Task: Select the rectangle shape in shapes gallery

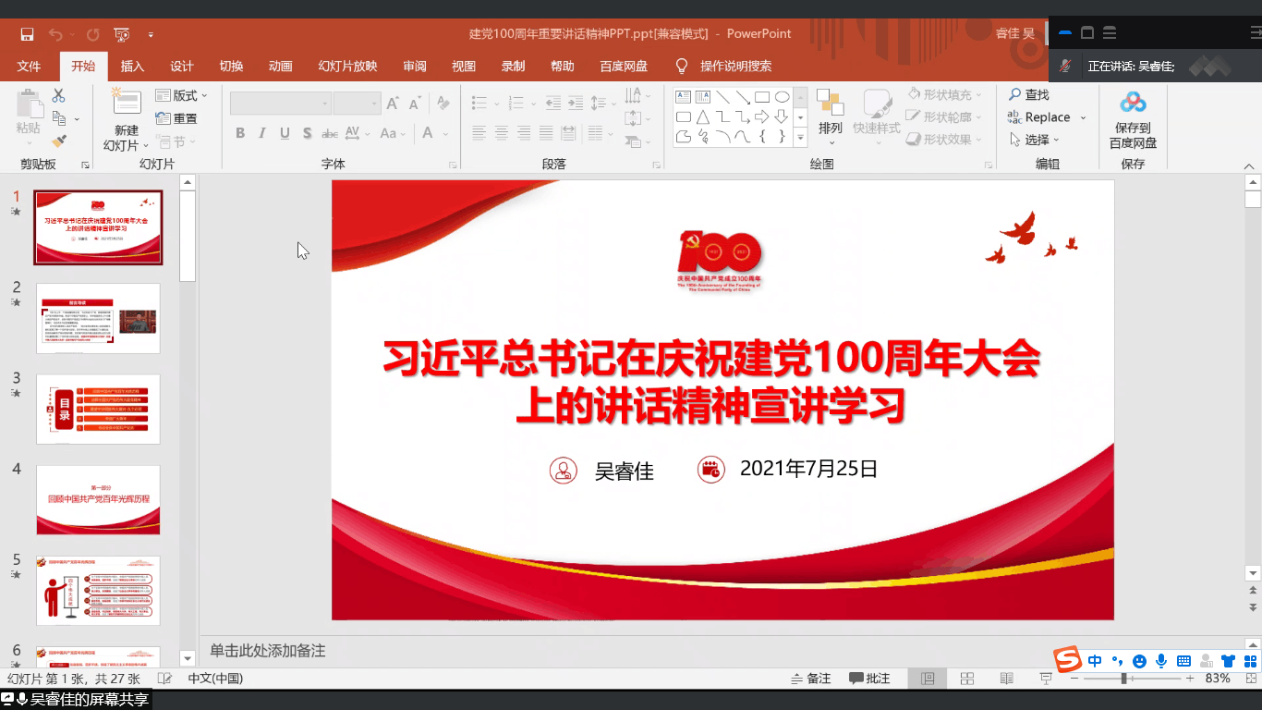Action: [x=762, y=96]
